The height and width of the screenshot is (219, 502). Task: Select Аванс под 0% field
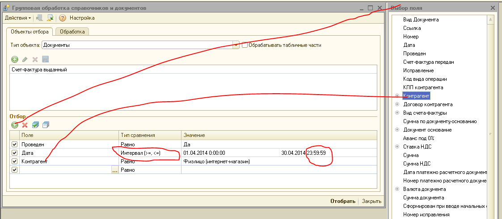pos(418,138)
